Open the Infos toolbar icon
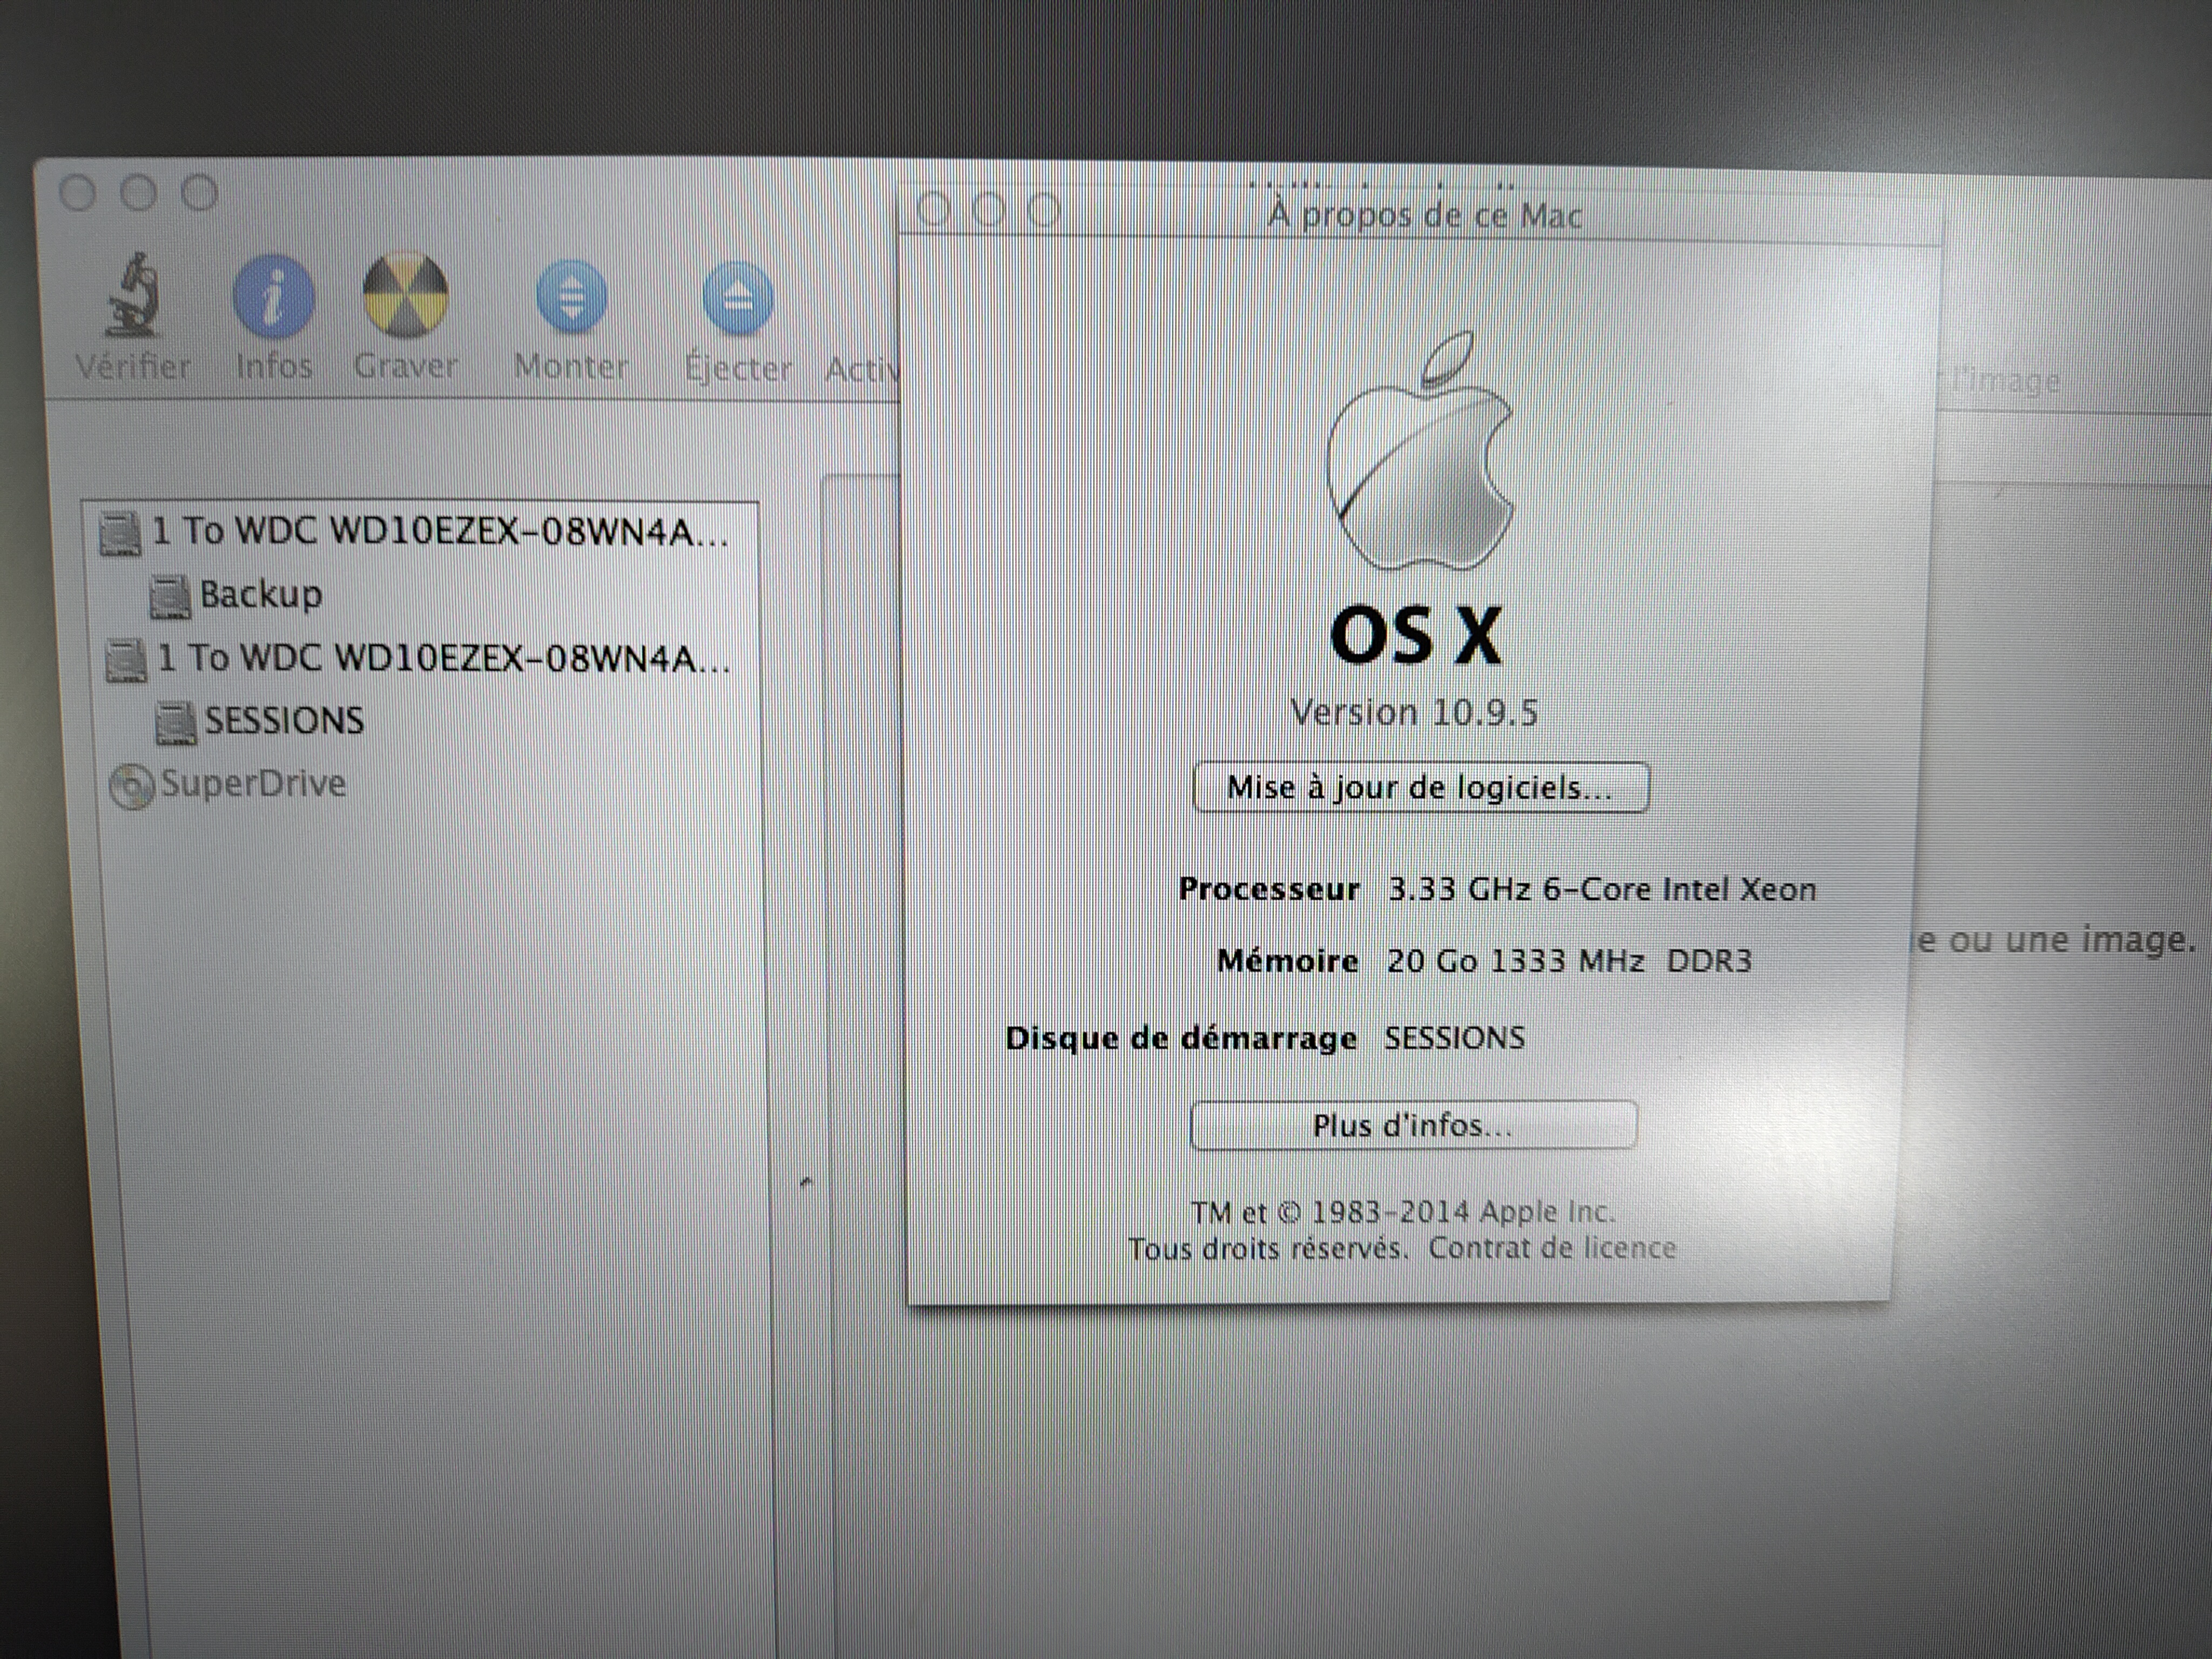 [x=273, y=297]
